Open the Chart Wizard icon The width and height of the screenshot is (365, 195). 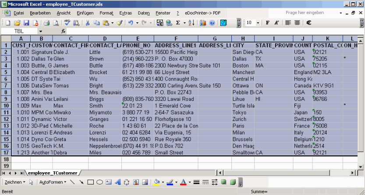click(x=202, y=22)
